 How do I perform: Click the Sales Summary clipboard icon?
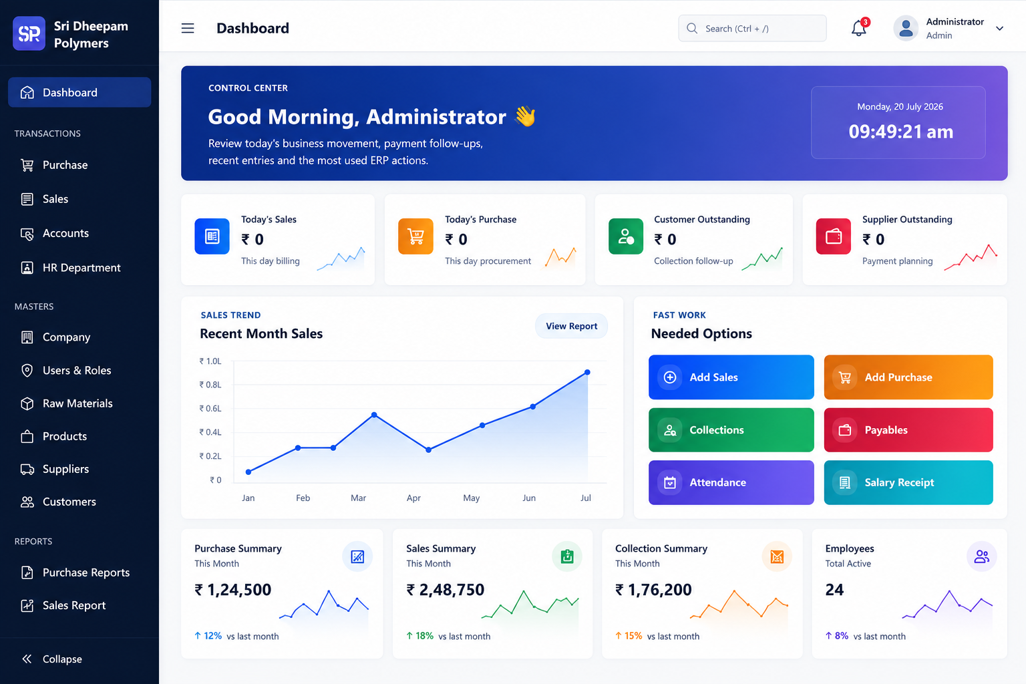[x=567, y=556]
